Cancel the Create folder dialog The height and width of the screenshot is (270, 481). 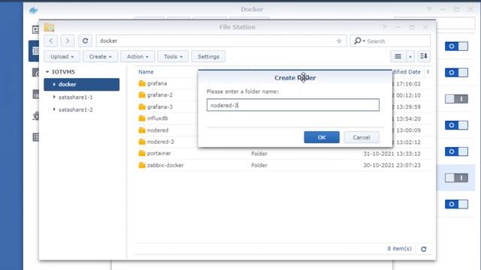[x=362, y=137]
